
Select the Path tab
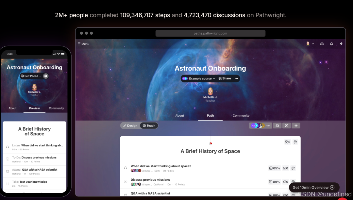click(210, 115)
